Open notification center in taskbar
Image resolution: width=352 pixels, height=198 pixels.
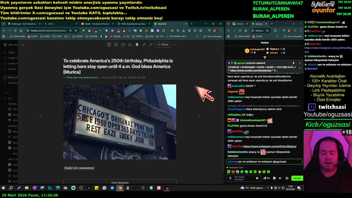coord(299,188)
